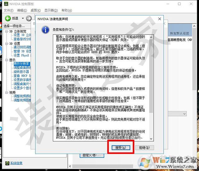Screen dimensions: 199x171
Task: Select 设置 3D 立体视觉 tree item
Action: (x=22, y=35)
